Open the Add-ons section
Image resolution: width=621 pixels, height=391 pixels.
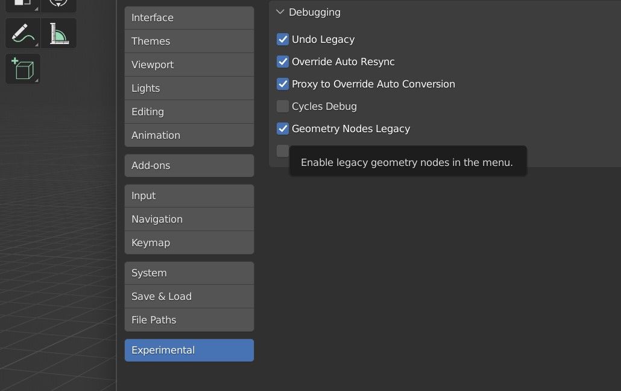[189, 165]
